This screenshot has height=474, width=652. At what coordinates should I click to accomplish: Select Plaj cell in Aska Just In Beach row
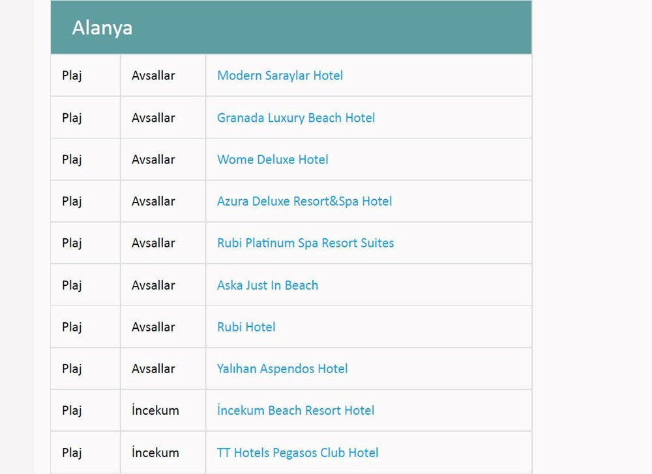(x=72, y=285)
